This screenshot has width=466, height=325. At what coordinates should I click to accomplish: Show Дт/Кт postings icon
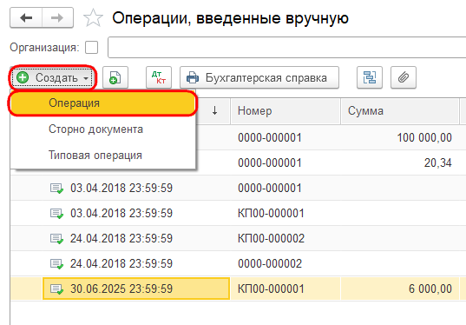159,77
